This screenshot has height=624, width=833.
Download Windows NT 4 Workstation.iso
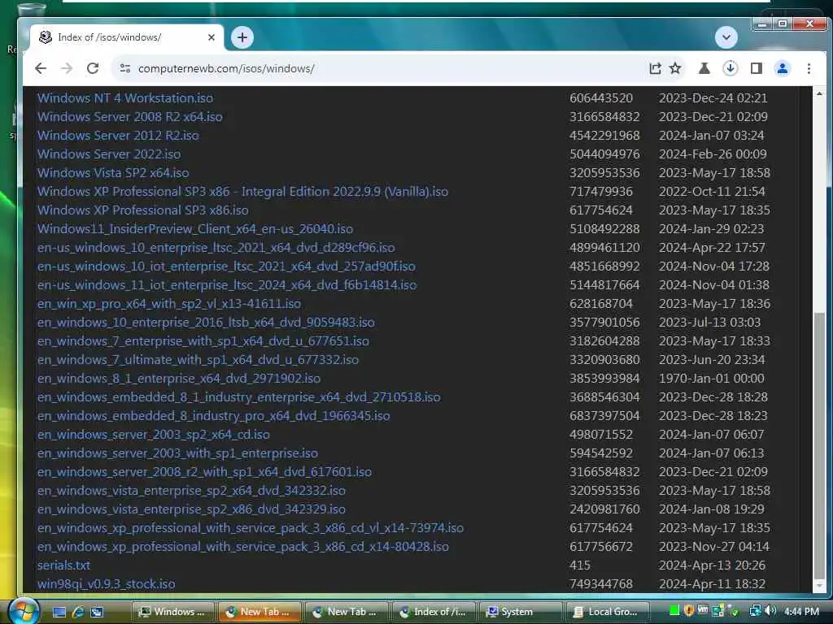[x=124, y=98]
